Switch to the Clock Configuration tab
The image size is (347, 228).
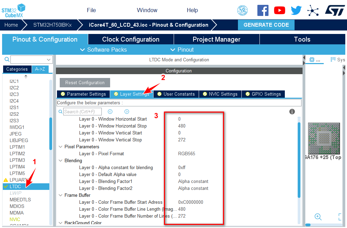point(131,40)
